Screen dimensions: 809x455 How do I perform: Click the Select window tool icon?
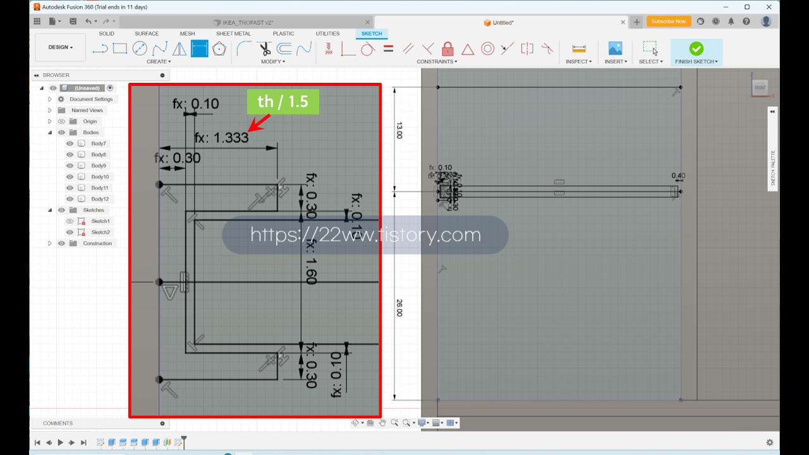coord(650,49)
